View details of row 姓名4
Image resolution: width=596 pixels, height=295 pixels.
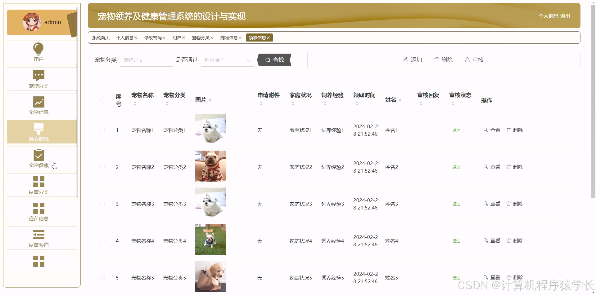tap(492, 240)
